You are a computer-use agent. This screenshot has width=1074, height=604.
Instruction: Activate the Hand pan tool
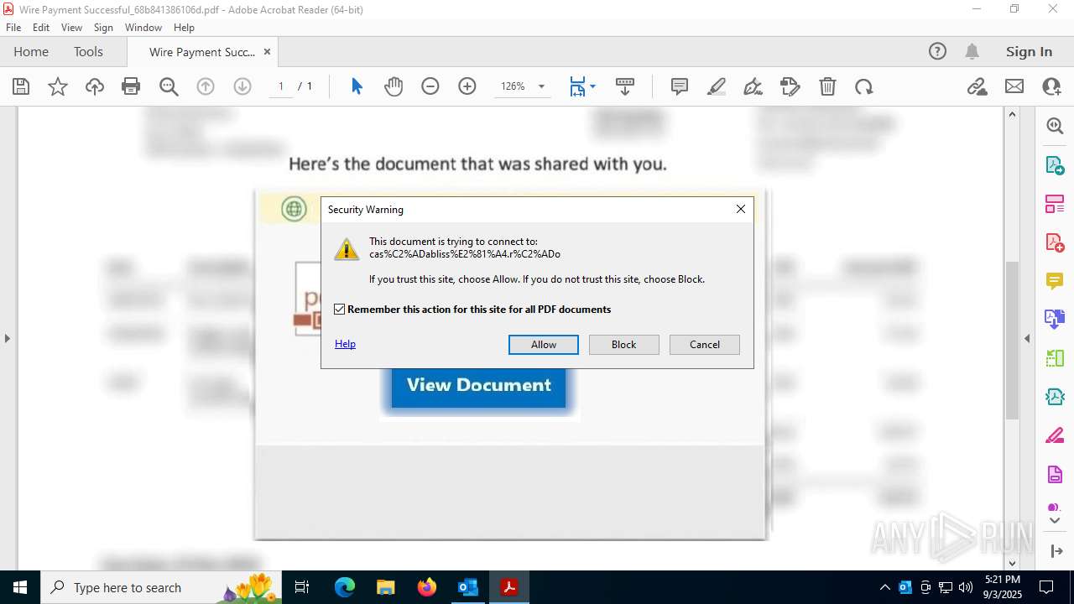[394, 86]
